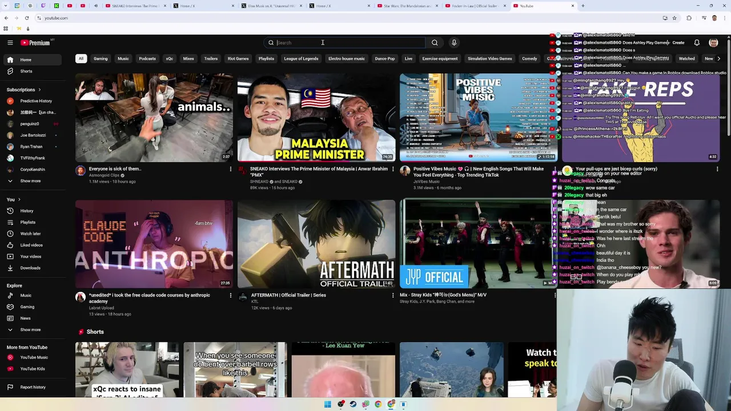
Task: Select the Gaming filter chip
Action: (101, 59)
